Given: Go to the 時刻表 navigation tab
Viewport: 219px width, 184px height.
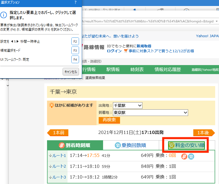Looking at the screenshot, I should (137, 69).
